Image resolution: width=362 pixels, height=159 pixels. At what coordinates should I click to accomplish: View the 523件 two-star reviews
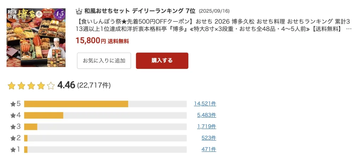click(209, 138)
